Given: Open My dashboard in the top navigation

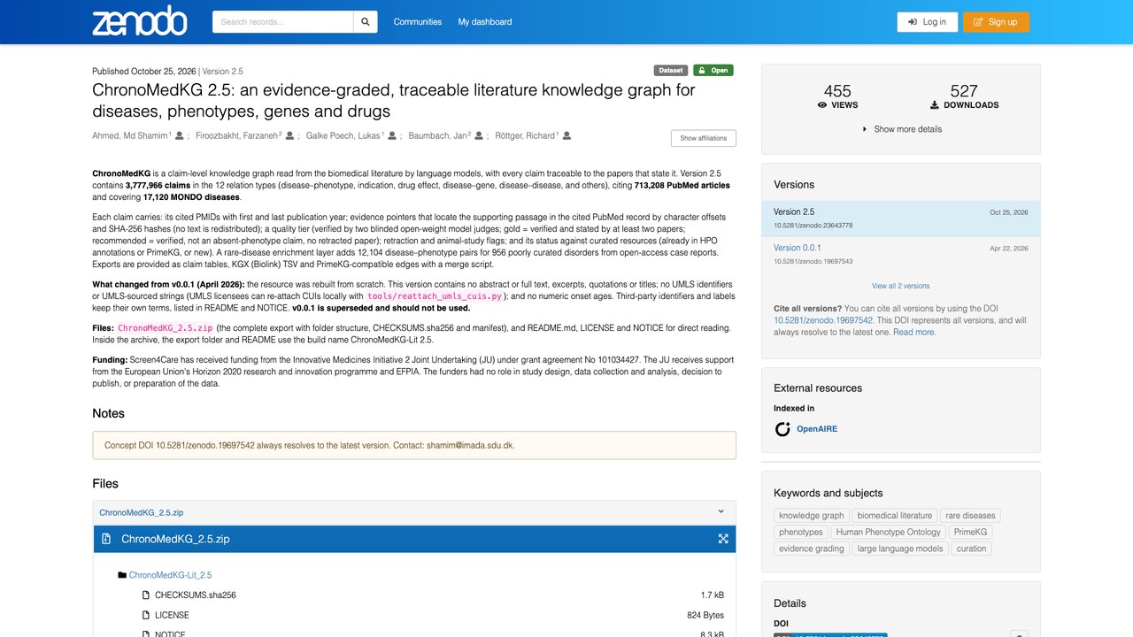Looking at the screenshot, I should tap(485, 22).
